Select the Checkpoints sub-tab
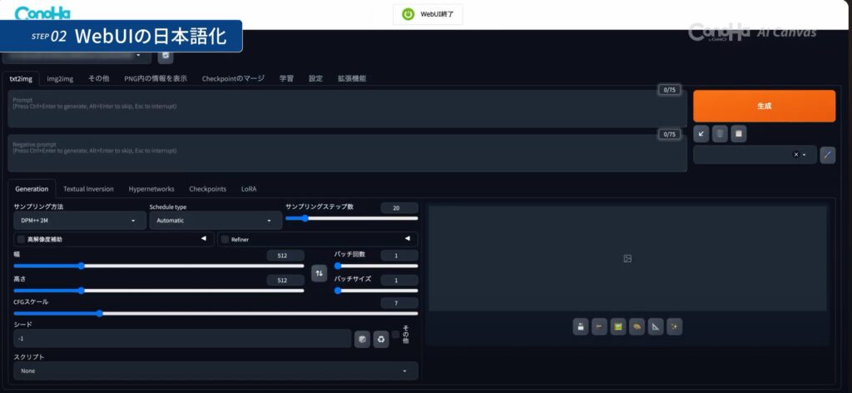Screen dimensions: 852x393 click(x=207, y=189)
